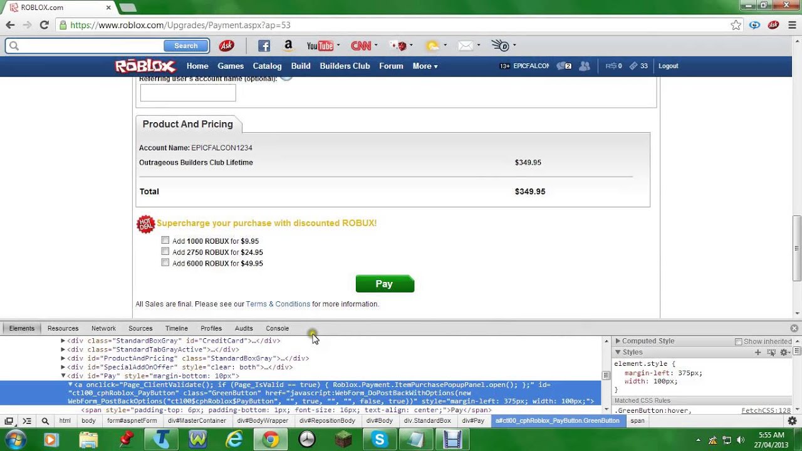Open the Roblox friends icon
Image resolution: width=802 pixels, height=451 pixels.
click(585, 66)
